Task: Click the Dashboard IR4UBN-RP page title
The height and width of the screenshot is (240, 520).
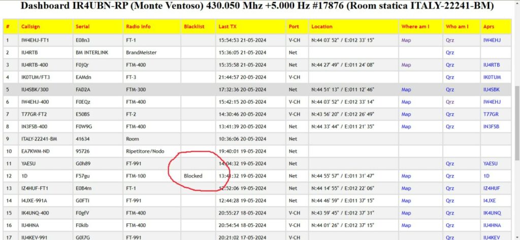Action: (x=257, y=6)
